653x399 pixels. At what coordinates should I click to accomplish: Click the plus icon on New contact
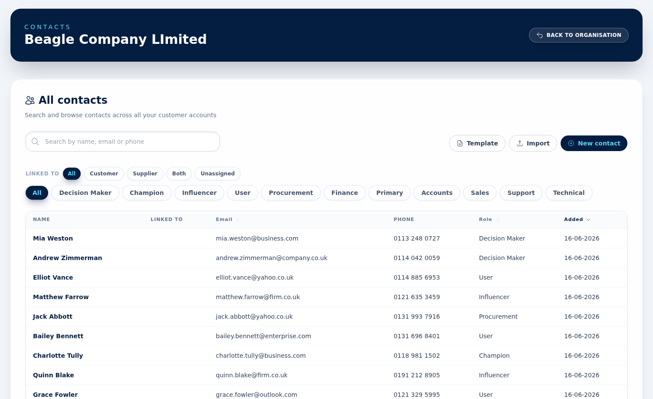tap(571, 143)
